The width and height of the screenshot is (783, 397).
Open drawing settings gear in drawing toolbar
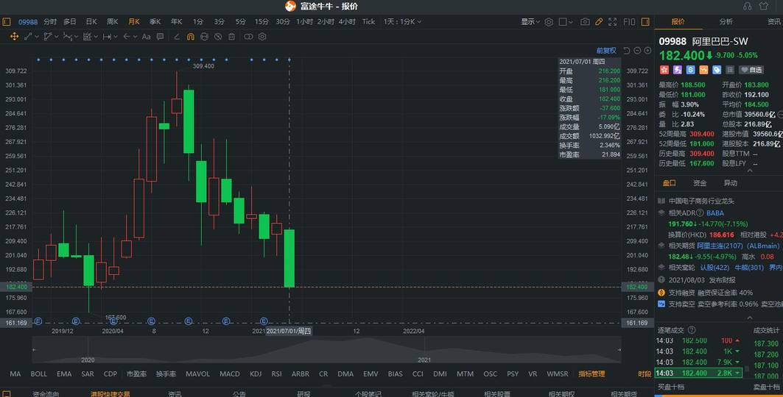(262, 36)
